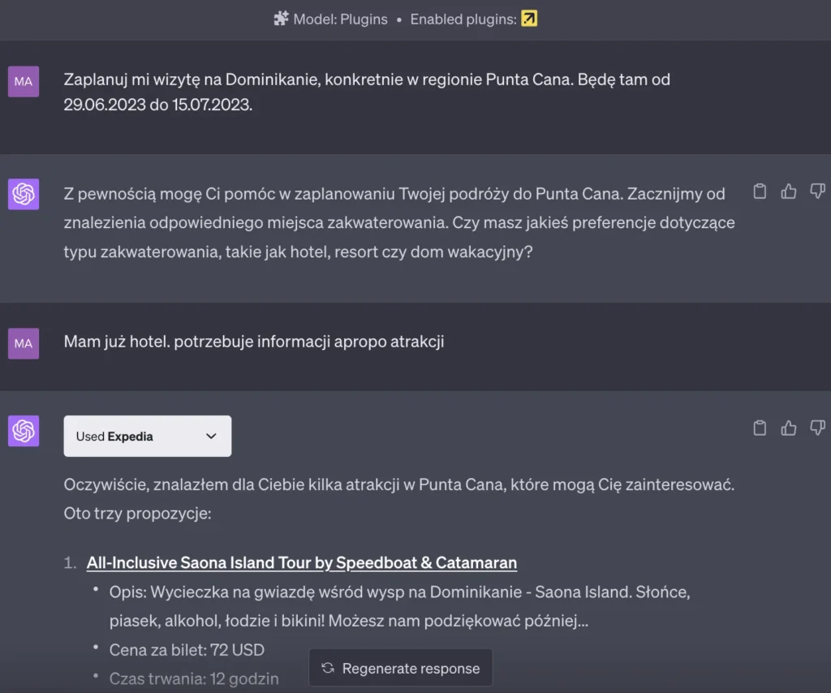This screenshot has width=831, height=693.
Task: Click the puzzle piece icon before Model: Plugins
Action: [x=282, y=19]
